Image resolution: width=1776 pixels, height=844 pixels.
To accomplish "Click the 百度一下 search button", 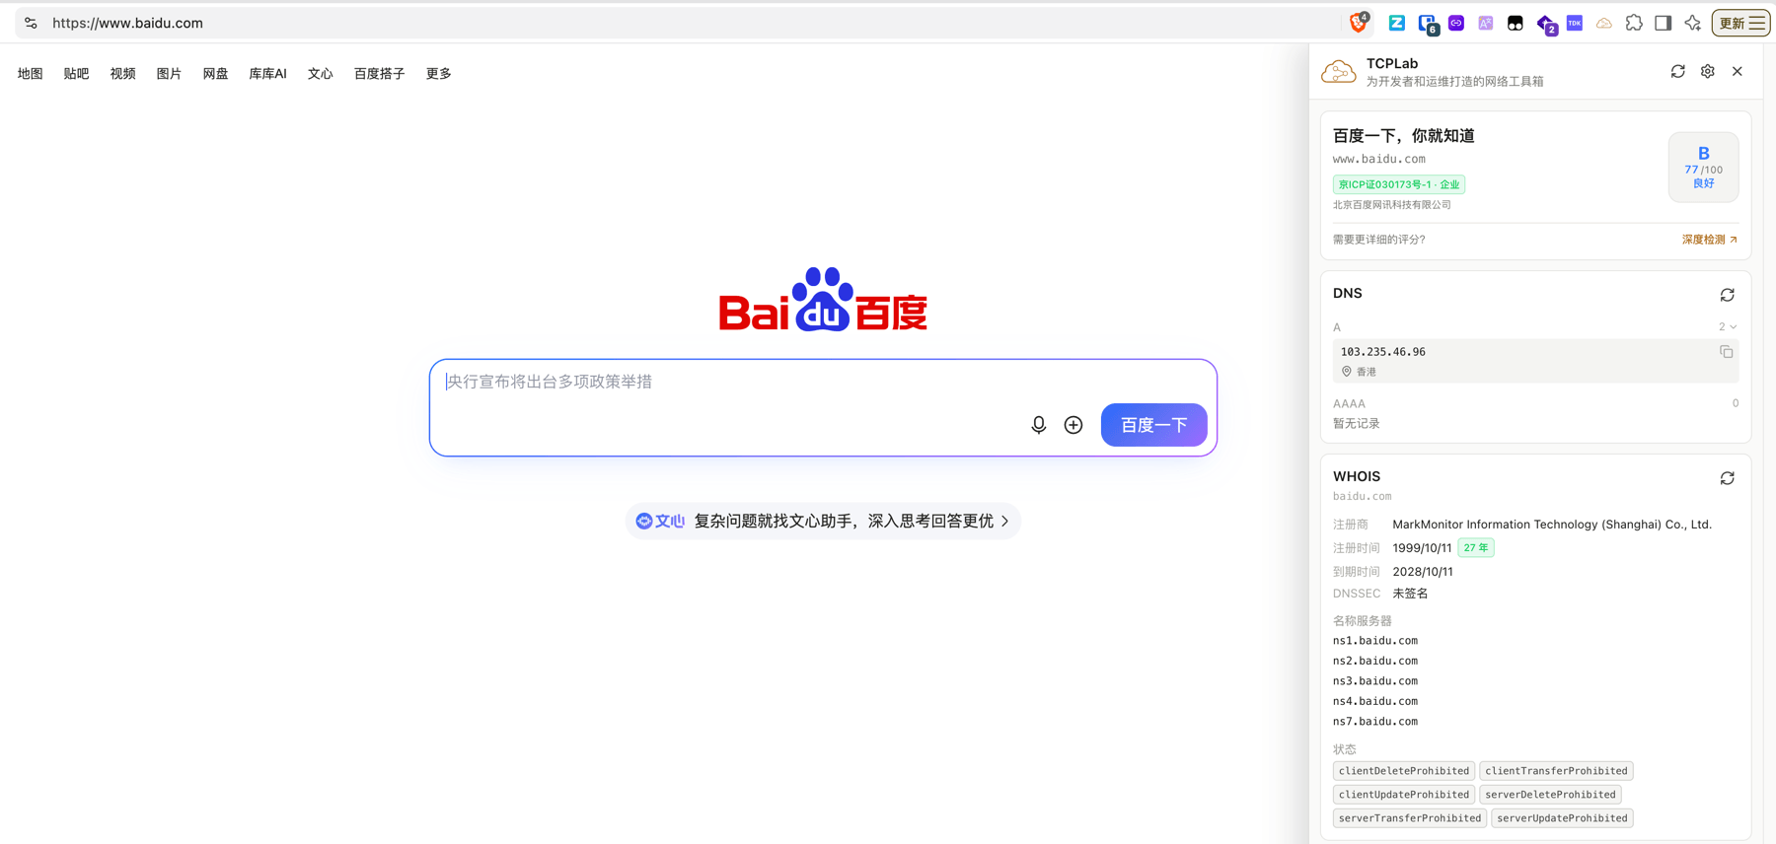I will (1154, 425).
